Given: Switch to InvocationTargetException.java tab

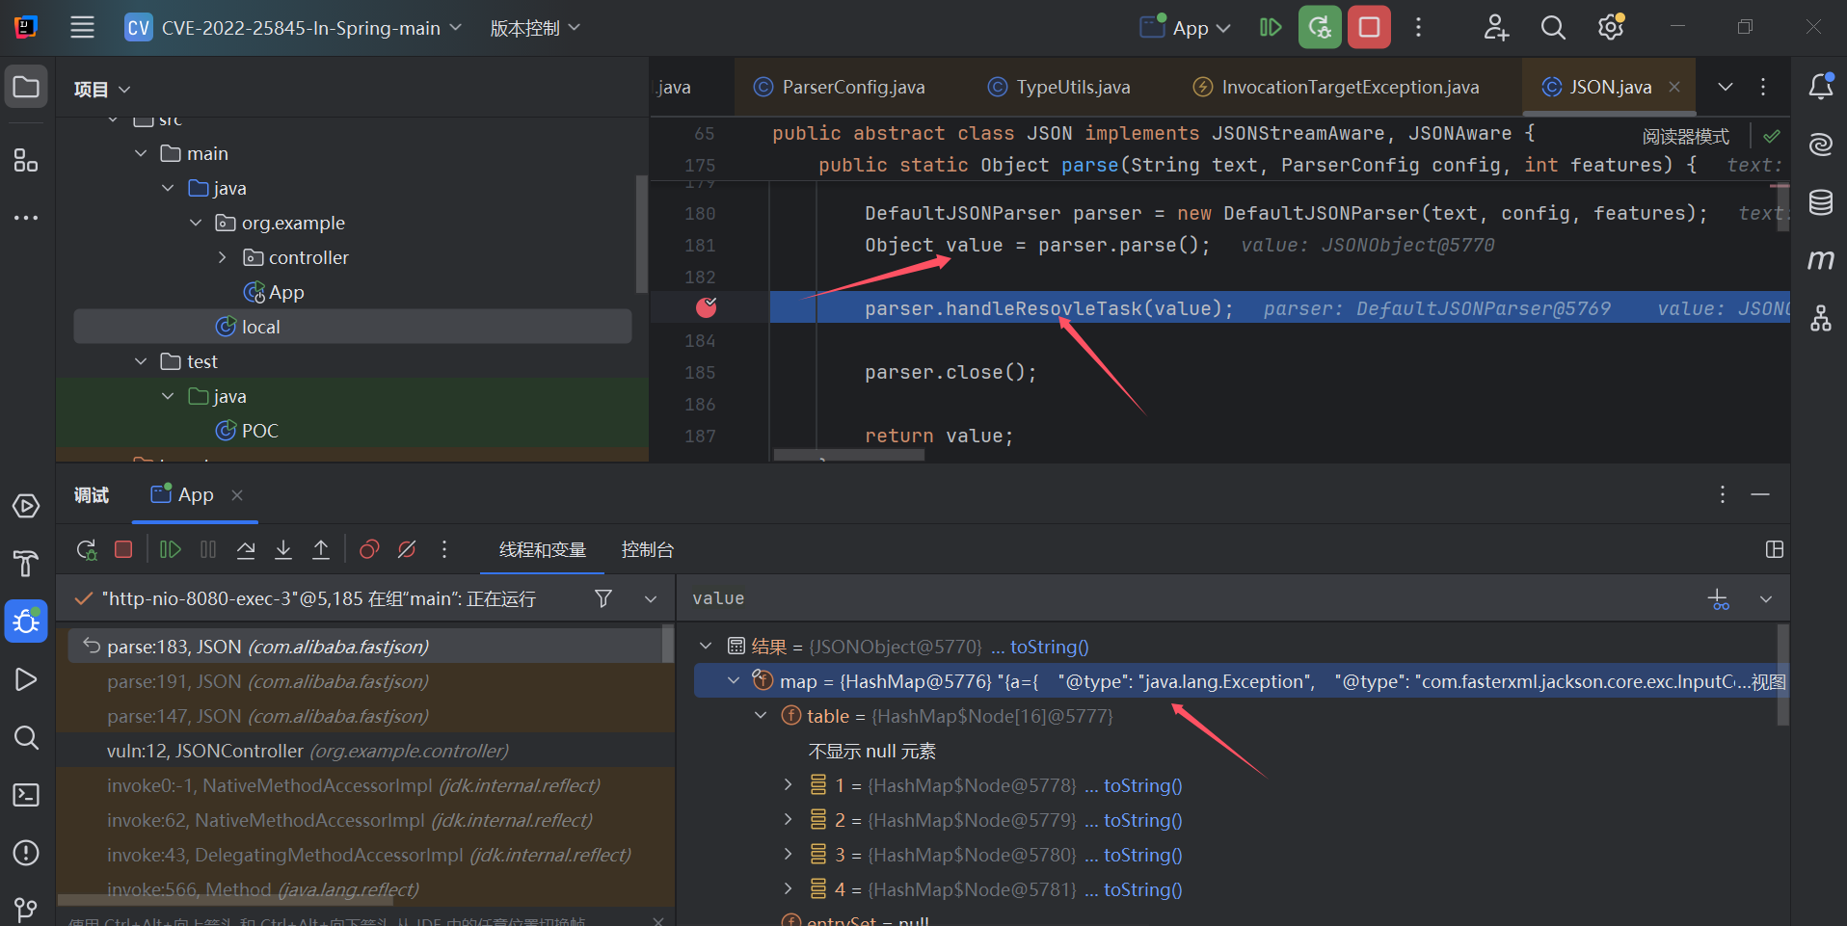Looking at the screenshot, I should (1336, 87).
